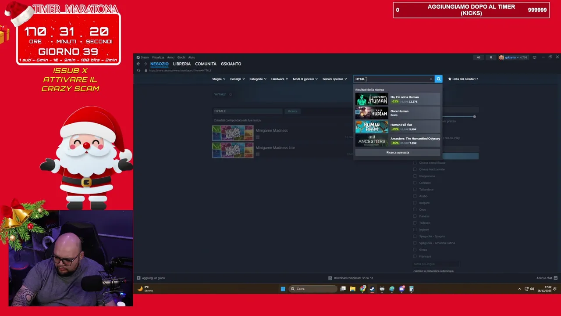Select the Human Fall Flat search result
The image size is (561, 316).
click(x=398, y=127)
